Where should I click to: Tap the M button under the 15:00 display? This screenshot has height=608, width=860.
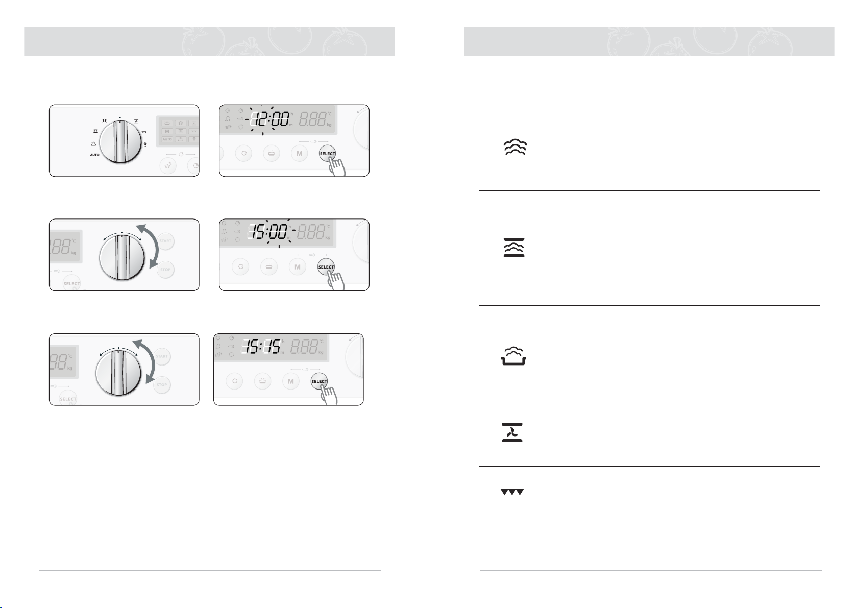tap(298, 267)
